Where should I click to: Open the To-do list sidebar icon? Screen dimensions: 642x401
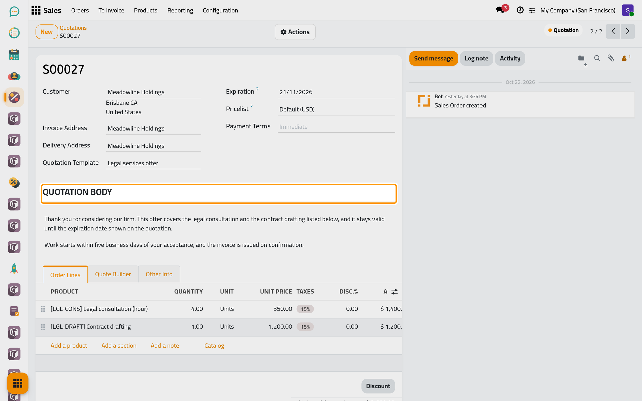(14, 33)
